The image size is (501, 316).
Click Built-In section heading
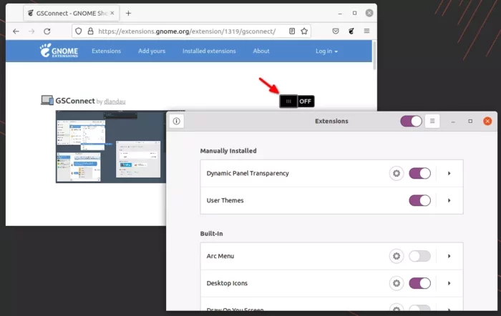211,234
